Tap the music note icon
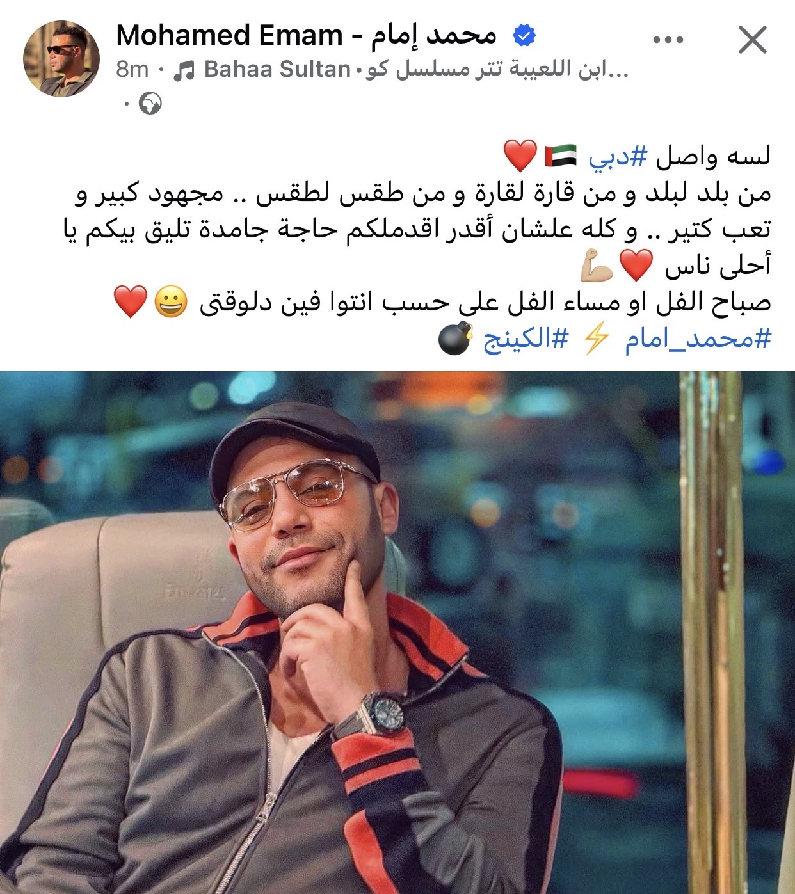This screenshot has width=795, height=894. pyautogui.click(x=184, y=70)
